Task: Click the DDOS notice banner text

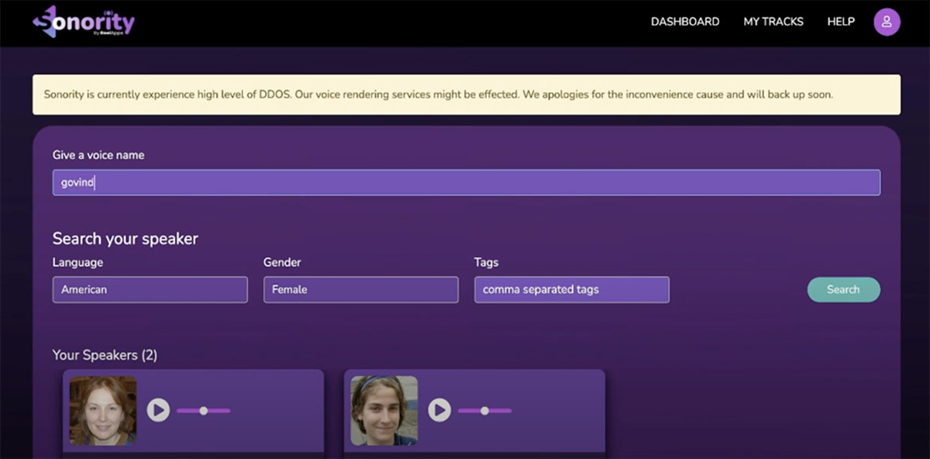Action: (439, 95)
